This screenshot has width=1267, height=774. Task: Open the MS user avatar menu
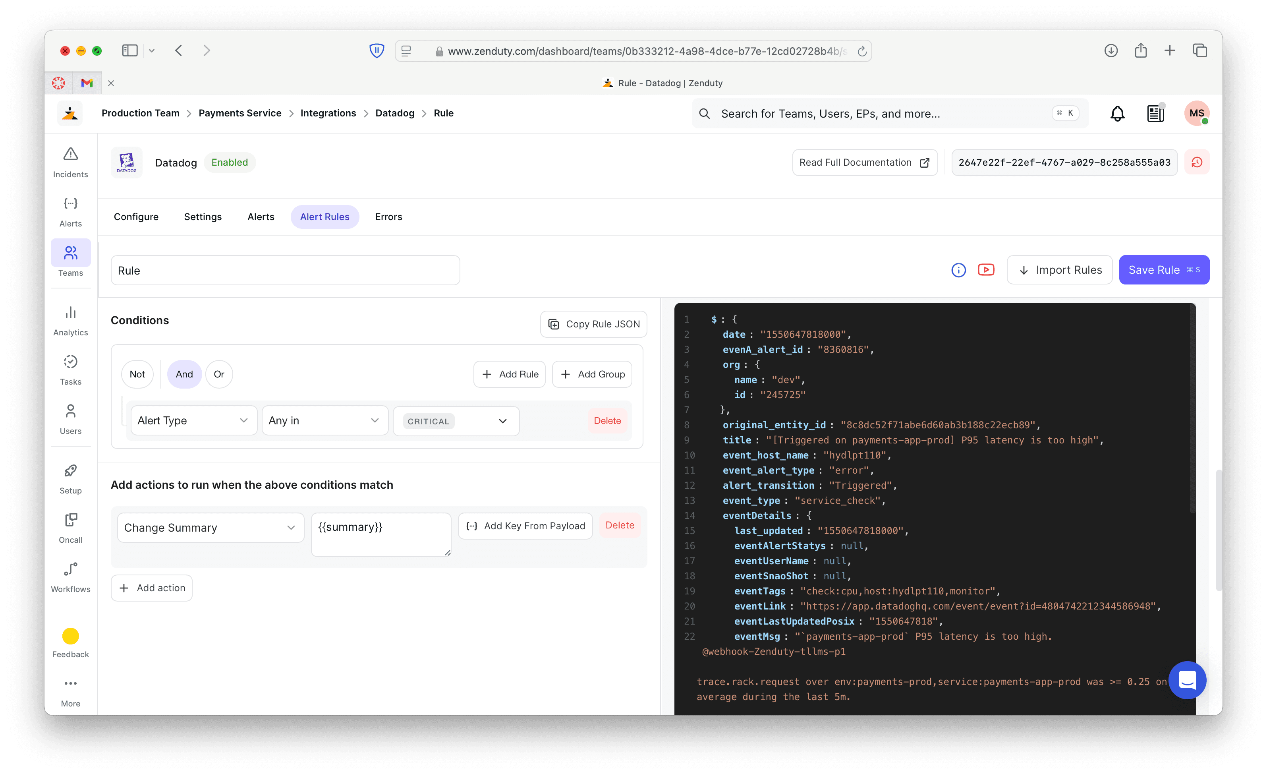(x=1197, y=113)
